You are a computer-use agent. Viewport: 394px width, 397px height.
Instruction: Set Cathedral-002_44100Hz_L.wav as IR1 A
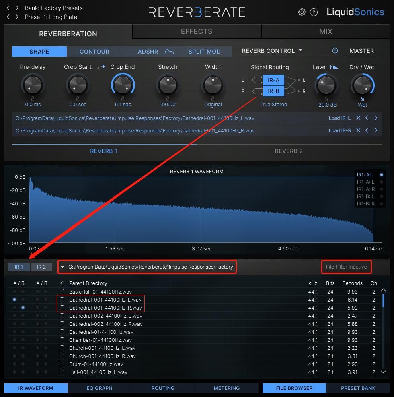tap(14, 316)
